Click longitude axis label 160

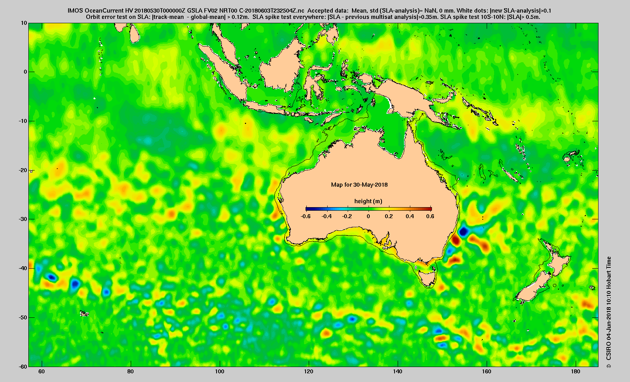click(x=487, y=372)
